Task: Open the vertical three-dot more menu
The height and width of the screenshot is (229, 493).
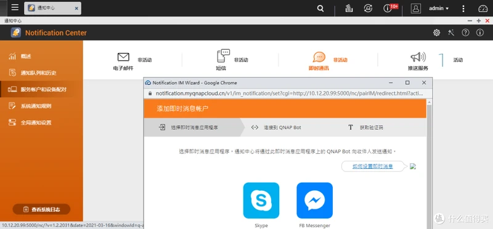Action: [463, 9]
